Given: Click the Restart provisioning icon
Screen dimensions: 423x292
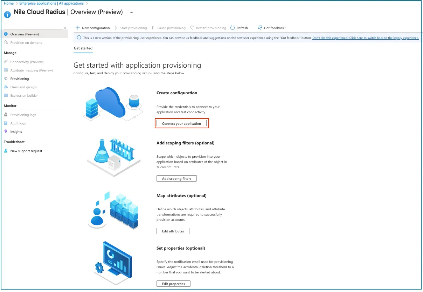Looking at the screenshot, I should 192,28.
